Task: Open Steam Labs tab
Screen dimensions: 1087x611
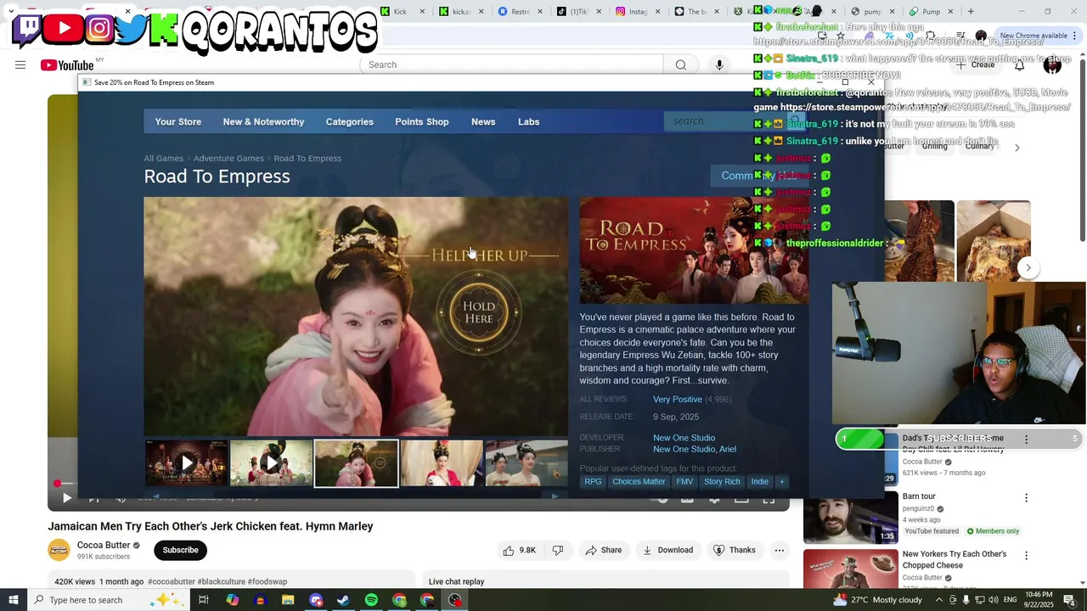Action: coord(528,121)
